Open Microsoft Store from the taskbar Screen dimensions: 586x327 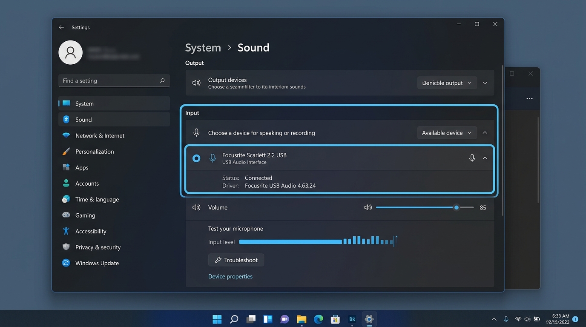(335, 319)
